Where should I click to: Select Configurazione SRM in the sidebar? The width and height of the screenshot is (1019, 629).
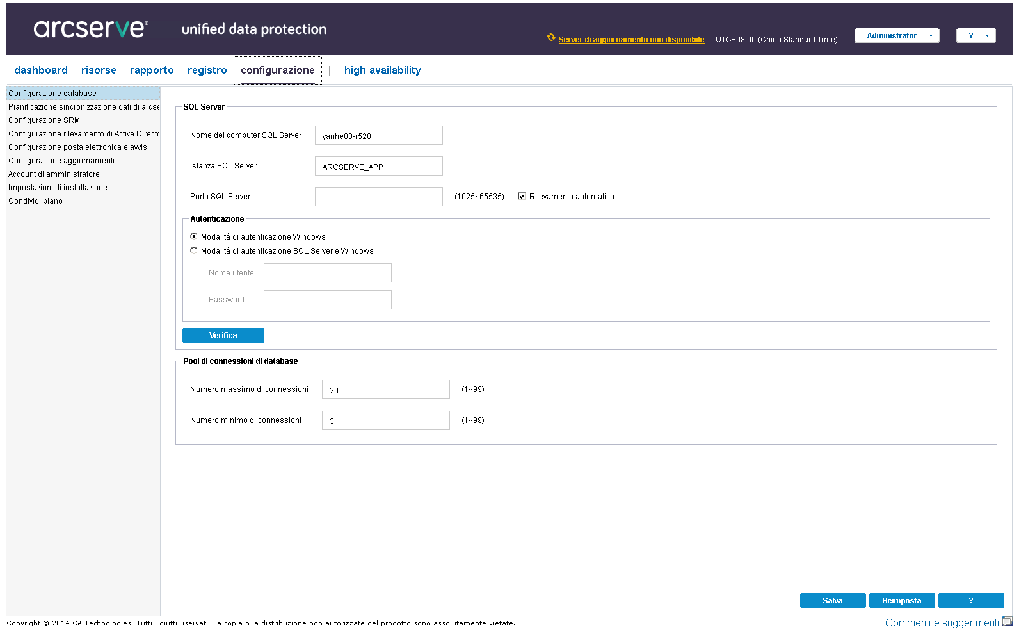pos(44,120)
